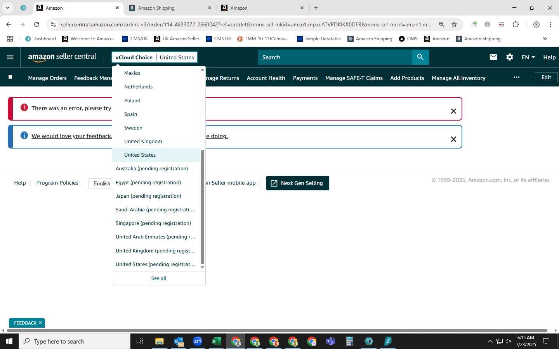Screen dimensions: 559x349
Task: Choose Japan (pending registration)
Action: coord(148,196)
